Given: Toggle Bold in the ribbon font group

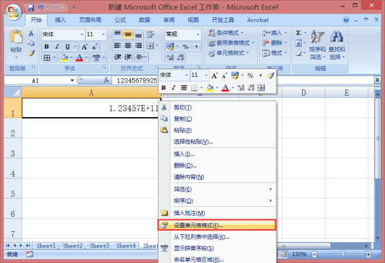Looking at the screenshot, I should tap(46, 47).
